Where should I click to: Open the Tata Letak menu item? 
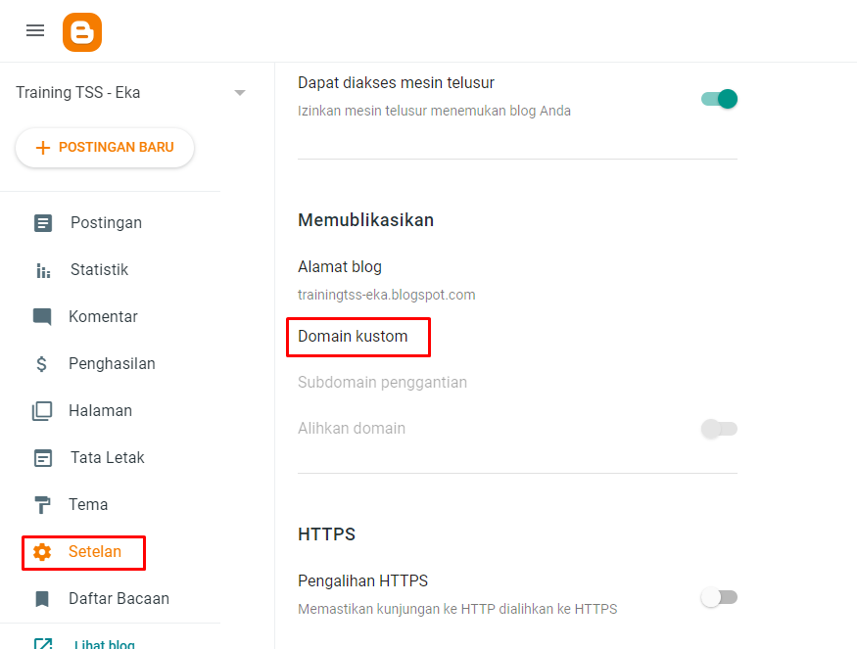107,458
